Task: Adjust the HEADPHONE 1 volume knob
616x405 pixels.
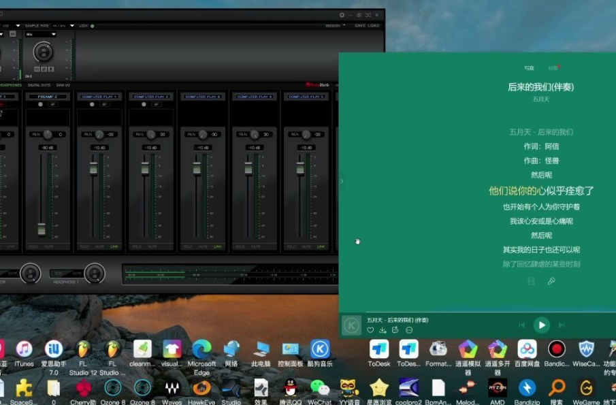Action: click(x=95, y=274)
